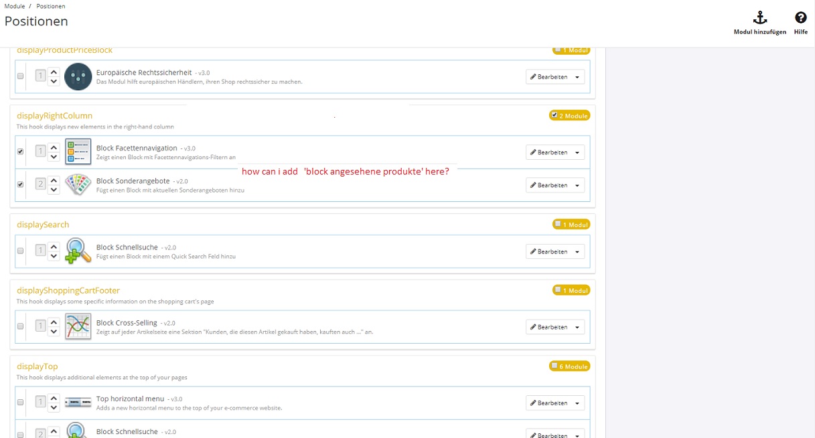The width and height of the screenshot is (815, 438).
Task: Expand the dropdown beside Block Schnellsuche Bearbeiten in displaySearch
Action: 577,252
